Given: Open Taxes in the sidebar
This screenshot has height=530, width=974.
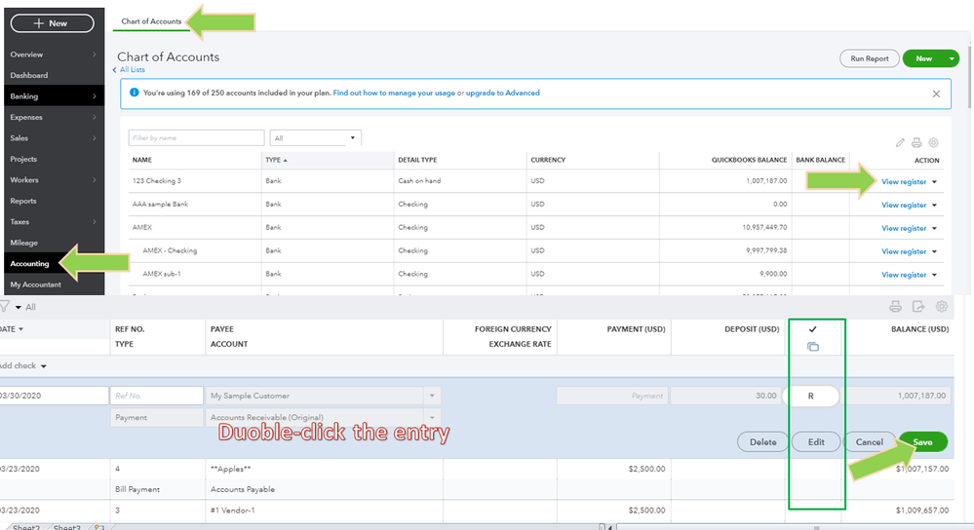Looking at the screenshot, I should click(54, 221).
